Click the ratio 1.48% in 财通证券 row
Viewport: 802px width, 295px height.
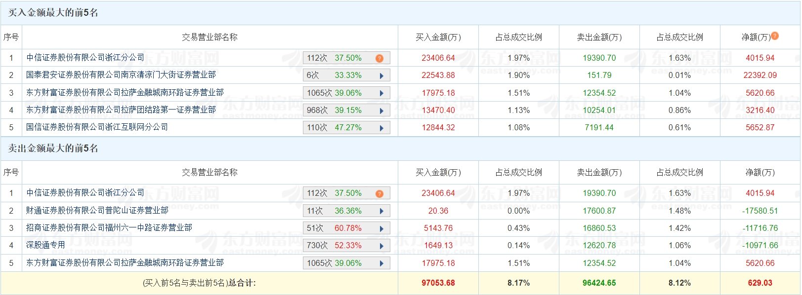[680, 211]
